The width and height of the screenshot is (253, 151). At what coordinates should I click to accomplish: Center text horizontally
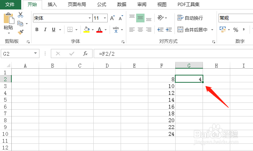click(x=140, y=30)
